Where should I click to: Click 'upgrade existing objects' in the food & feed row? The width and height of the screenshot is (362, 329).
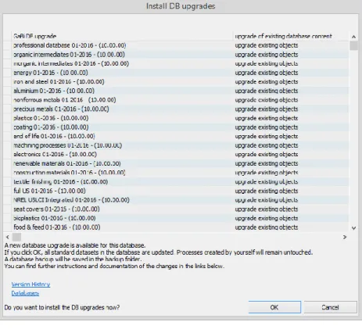267,227
